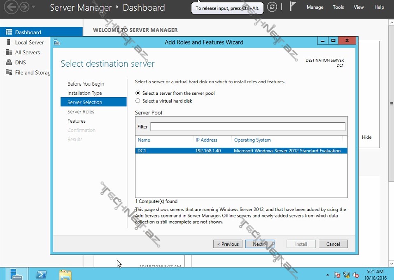The width and height of the screenshot is (394, 280).
Task: Click the Server Manager back arrow icon
Action: (11, 7)
